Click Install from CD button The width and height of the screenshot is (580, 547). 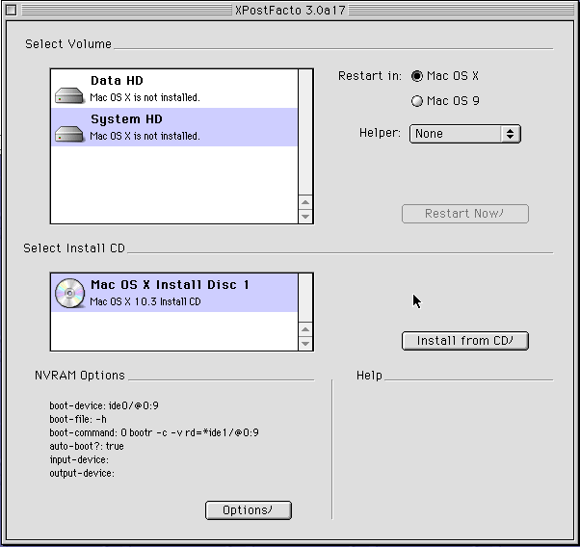pyautogui.click(x=465, y=341)
